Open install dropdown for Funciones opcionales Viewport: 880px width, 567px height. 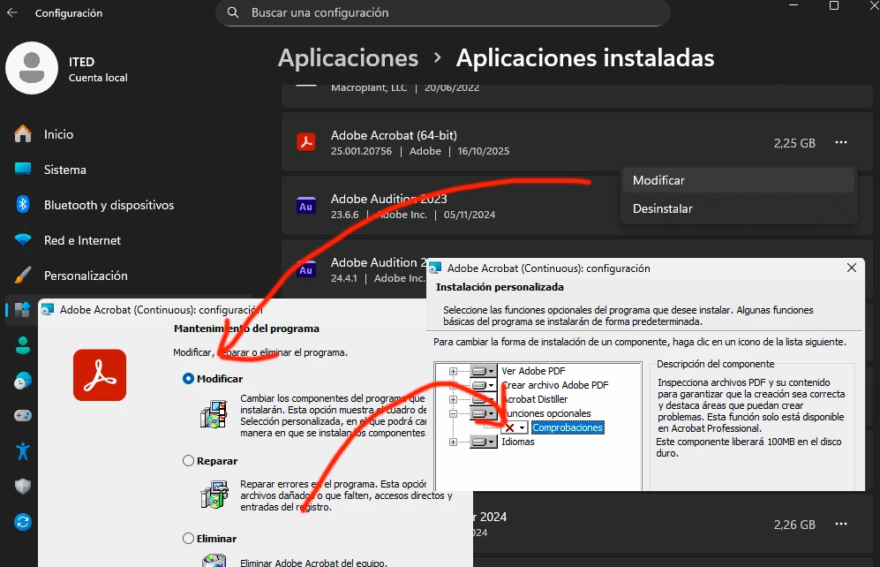[x=484, y=413]
